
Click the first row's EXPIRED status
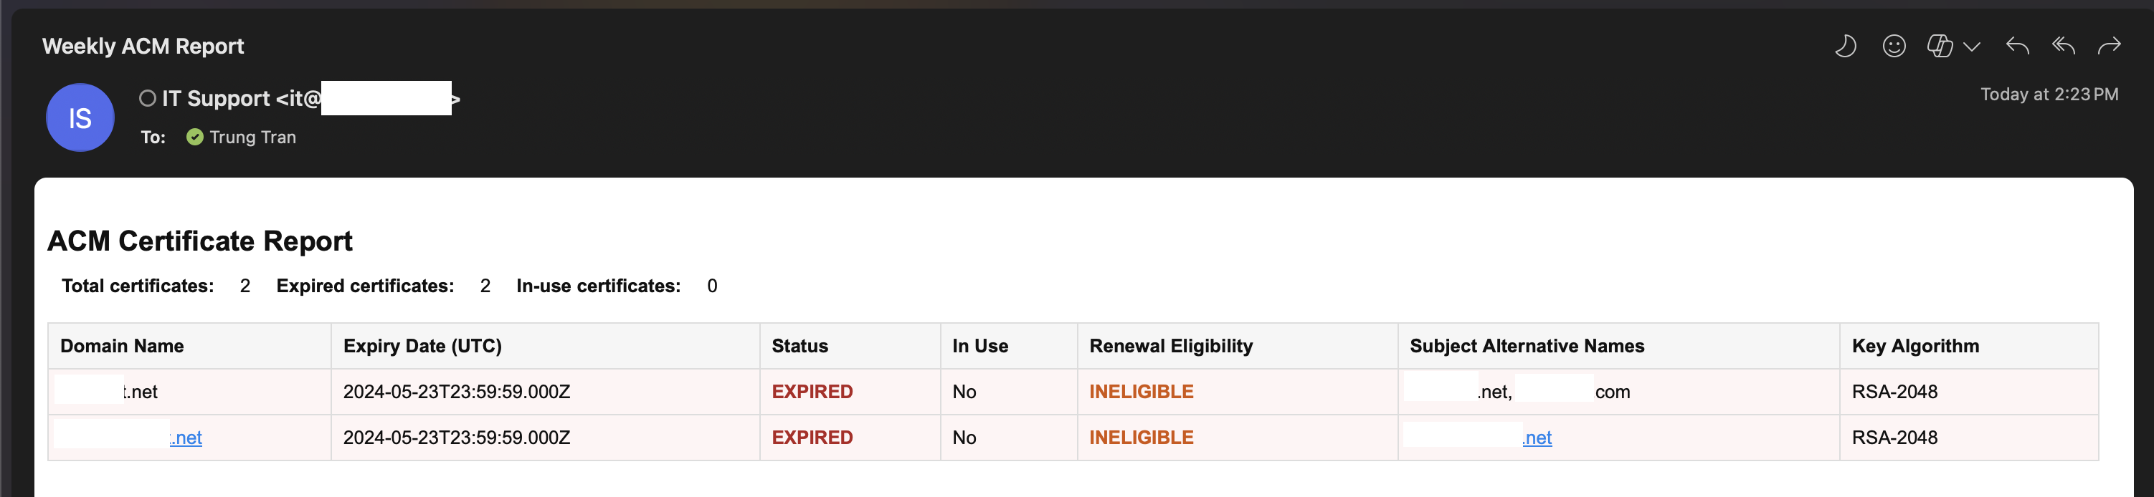coord(812,392)
